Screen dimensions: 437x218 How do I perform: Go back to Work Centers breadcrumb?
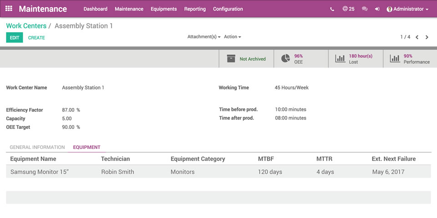pyautogui.click(x=26, y=26)
